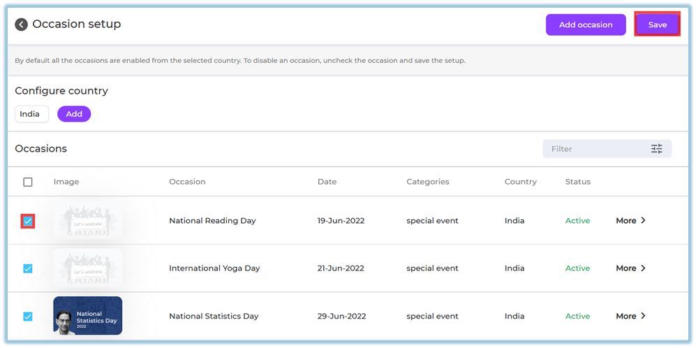Click National Reading Day placeholder image
Viewport: 696px width, 348px height.
click(88, 221)
